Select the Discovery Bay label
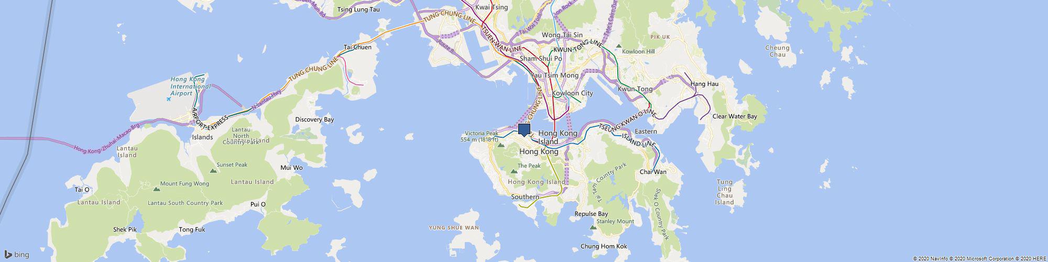Image resolution: width=1048 pixels, height=262 pixels. point(314,119)
